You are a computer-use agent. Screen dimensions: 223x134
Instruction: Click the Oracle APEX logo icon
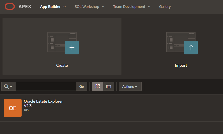click(10, 6)
